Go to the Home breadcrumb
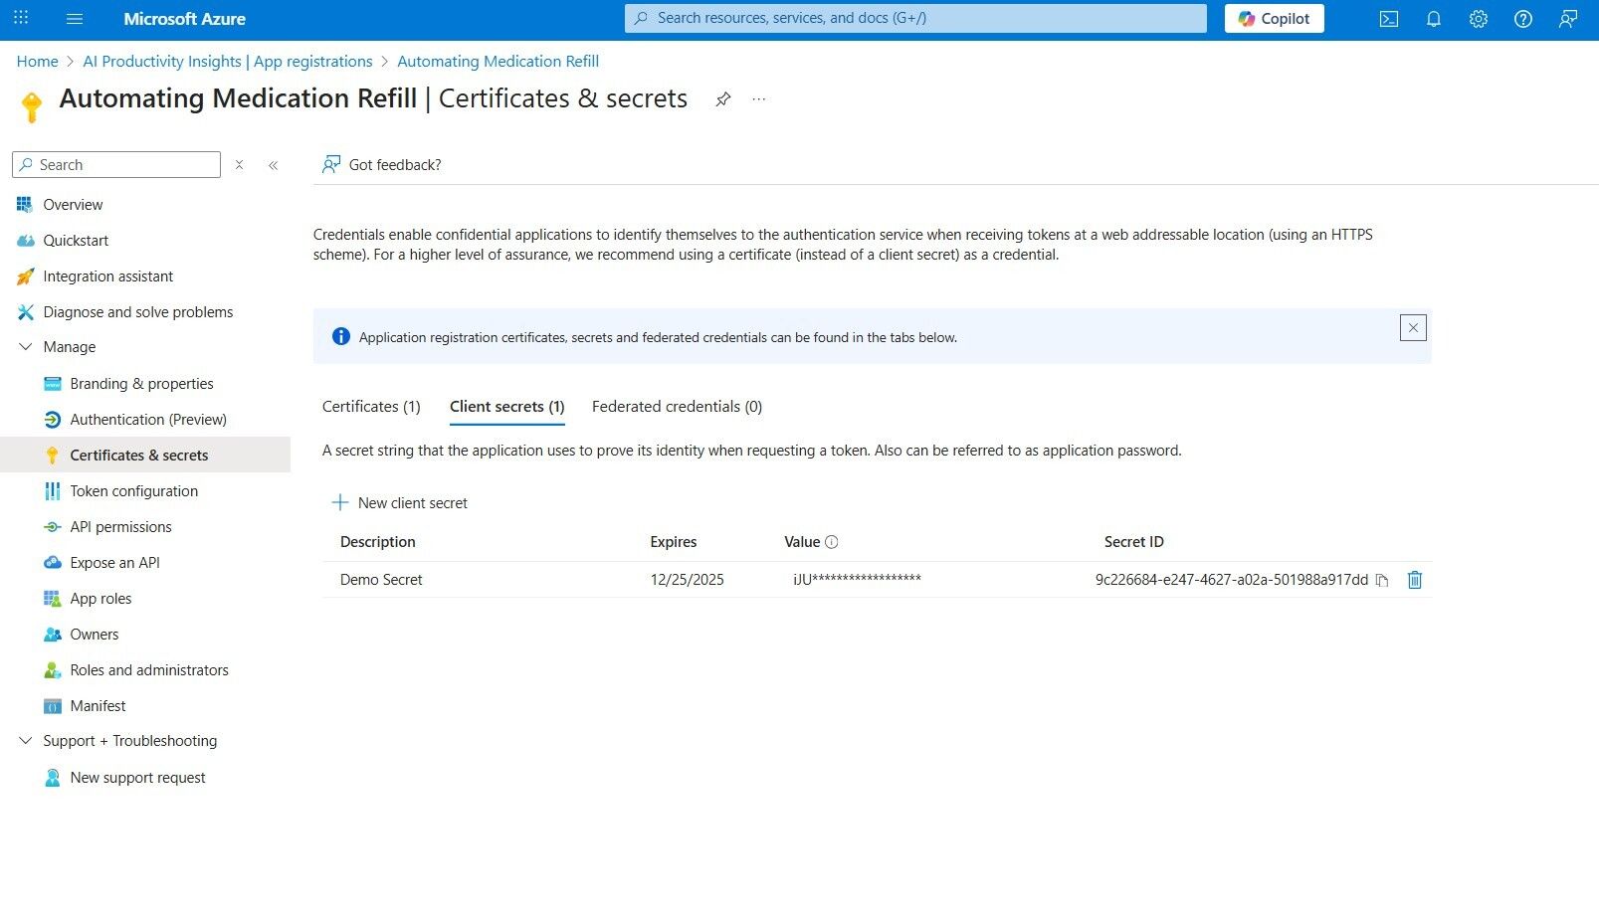This screenshot has height=917, width=1599. pyautogui.click(x=38, y=62)
